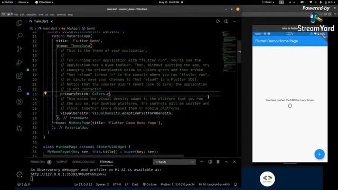The image size is (338, 190).
Task: Open the File menu
Action: (x=16, y=15)
